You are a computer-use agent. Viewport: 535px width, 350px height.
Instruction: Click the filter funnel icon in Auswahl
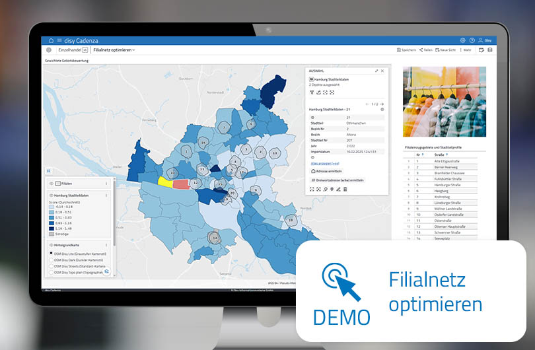tap(312, 92)
